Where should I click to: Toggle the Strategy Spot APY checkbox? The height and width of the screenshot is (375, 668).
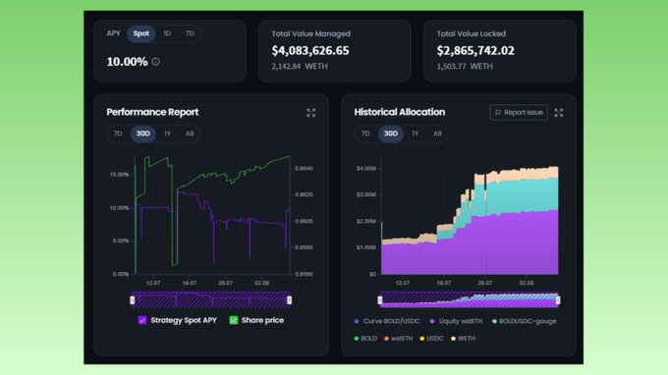tap(142, 320)
